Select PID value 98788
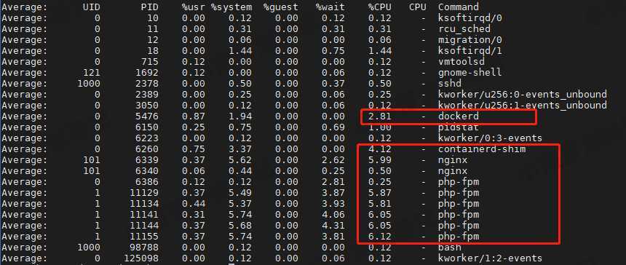The width and height of the screenshot is (626, 265). [143, 248]
